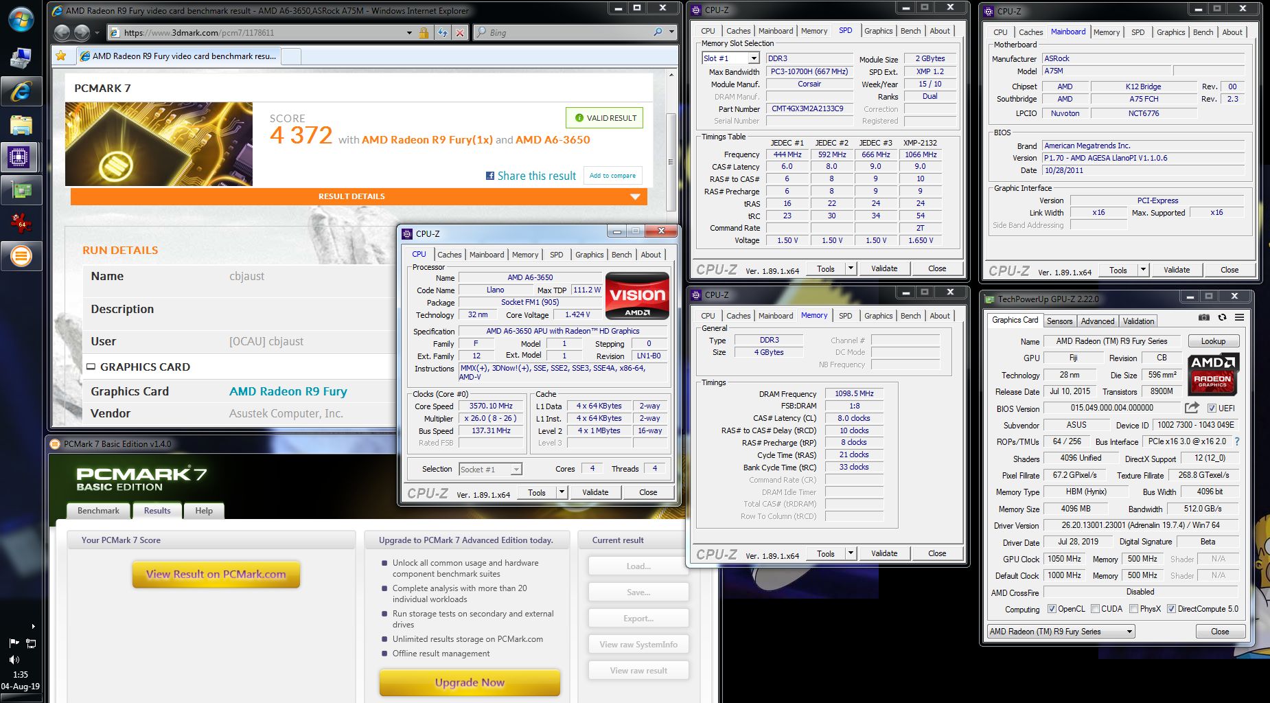This screenshot has width=1270, height=703.
Task: Go back in Internet Explorer
Action: click(x=62, y=32)
